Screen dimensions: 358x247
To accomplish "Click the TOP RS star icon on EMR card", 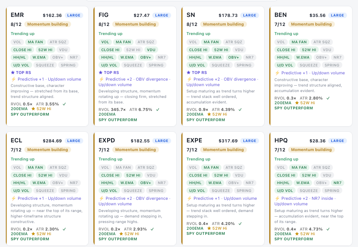I will point(13,72).
